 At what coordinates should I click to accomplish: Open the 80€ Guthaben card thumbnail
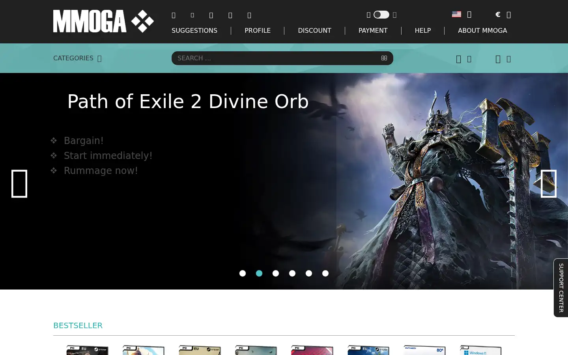424,350
